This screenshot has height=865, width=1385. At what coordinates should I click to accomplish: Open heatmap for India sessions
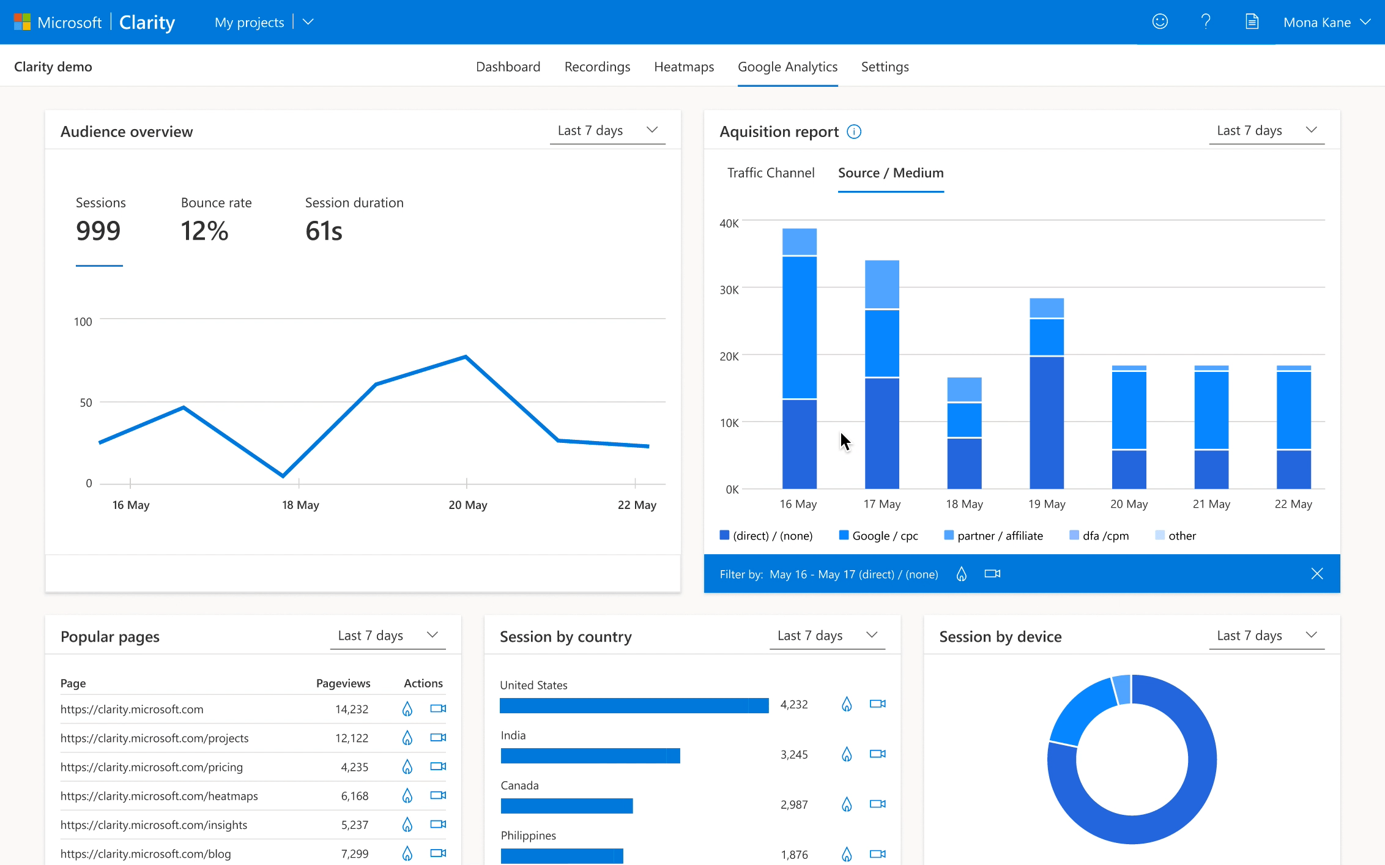coord(847,754)
